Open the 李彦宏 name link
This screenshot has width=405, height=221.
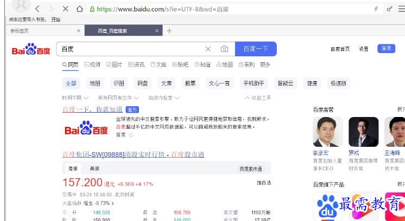pos(320,153)
